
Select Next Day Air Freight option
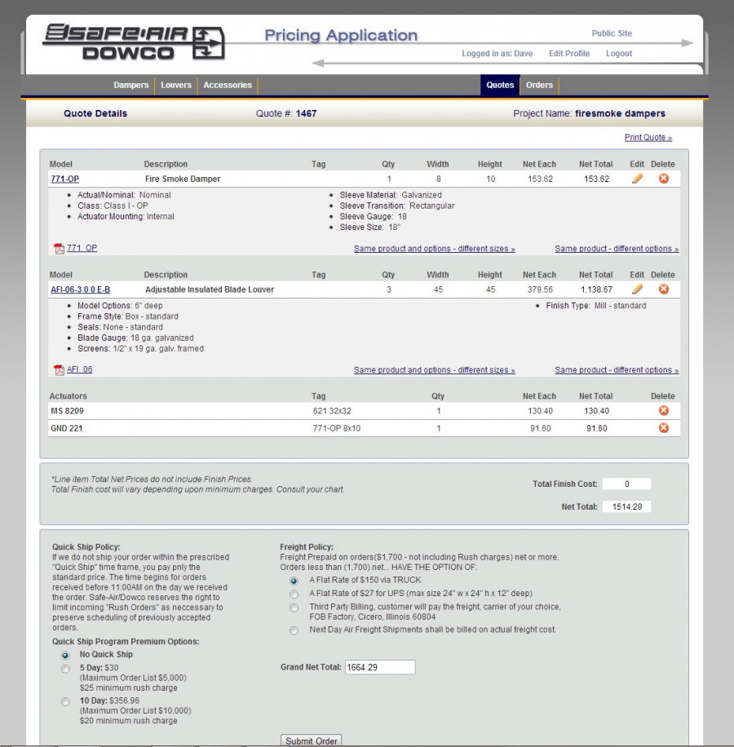[294, 630]
